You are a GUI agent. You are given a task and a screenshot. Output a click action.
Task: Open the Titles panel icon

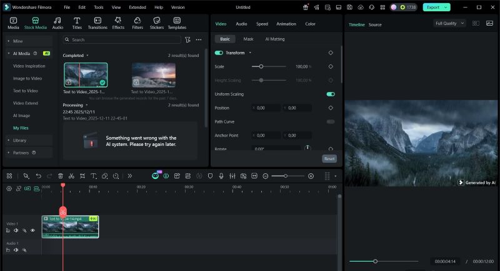tap(77, 21)
